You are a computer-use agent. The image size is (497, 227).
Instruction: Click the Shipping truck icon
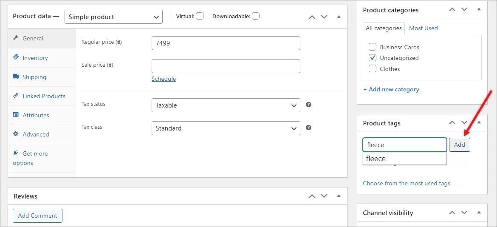click(16, 77)
